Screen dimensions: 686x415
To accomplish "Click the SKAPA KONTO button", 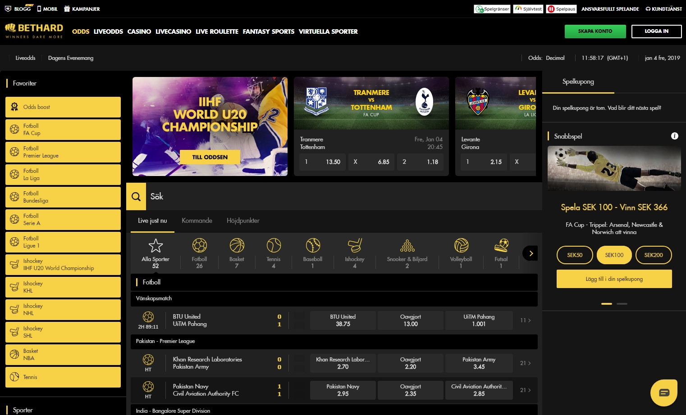I will pos(595,32).
